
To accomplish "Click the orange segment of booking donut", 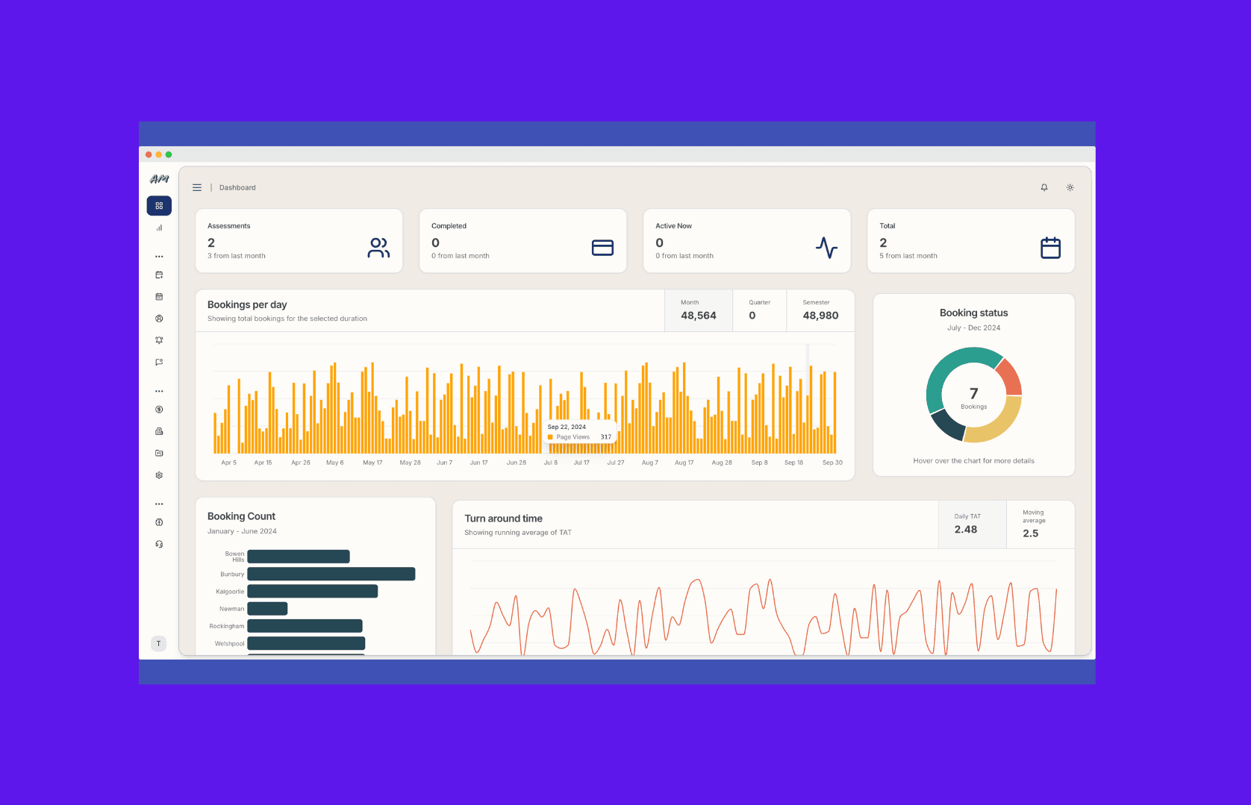I will (1009, 378).
